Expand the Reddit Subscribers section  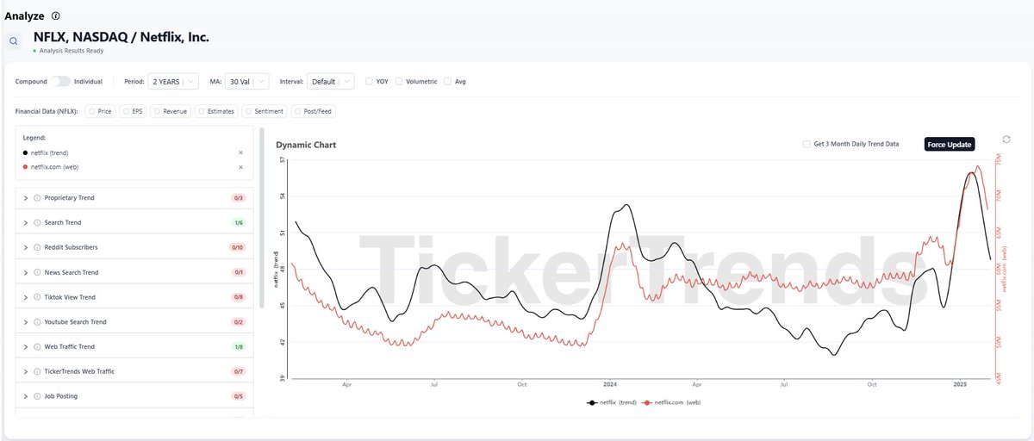[26, 248]
